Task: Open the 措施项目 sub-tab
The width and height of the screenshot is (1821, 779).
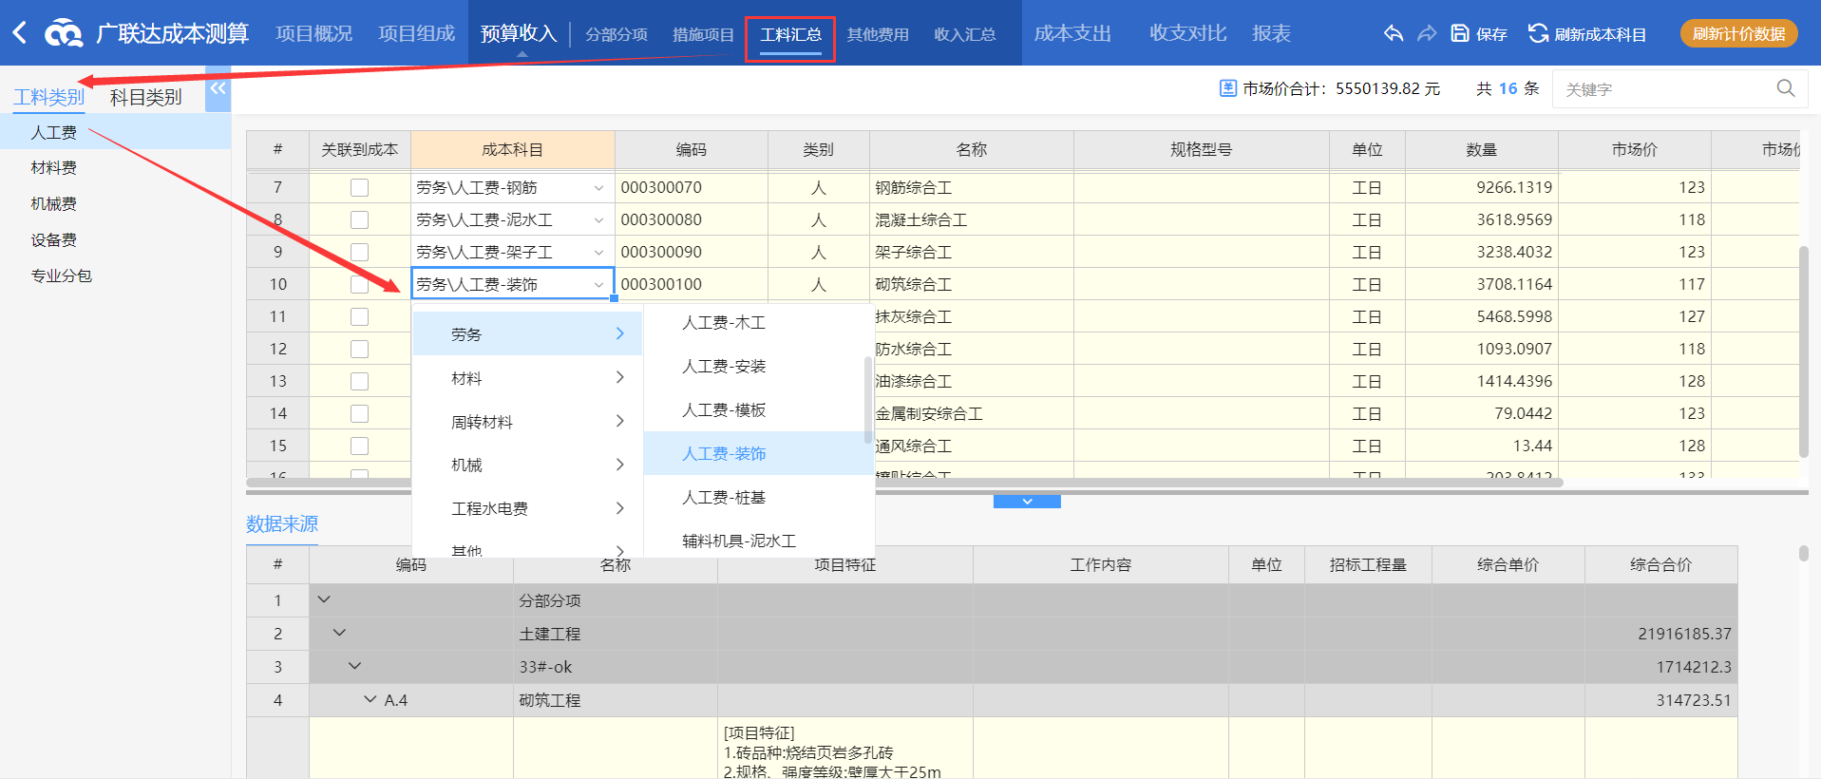Action: [704, 34]
